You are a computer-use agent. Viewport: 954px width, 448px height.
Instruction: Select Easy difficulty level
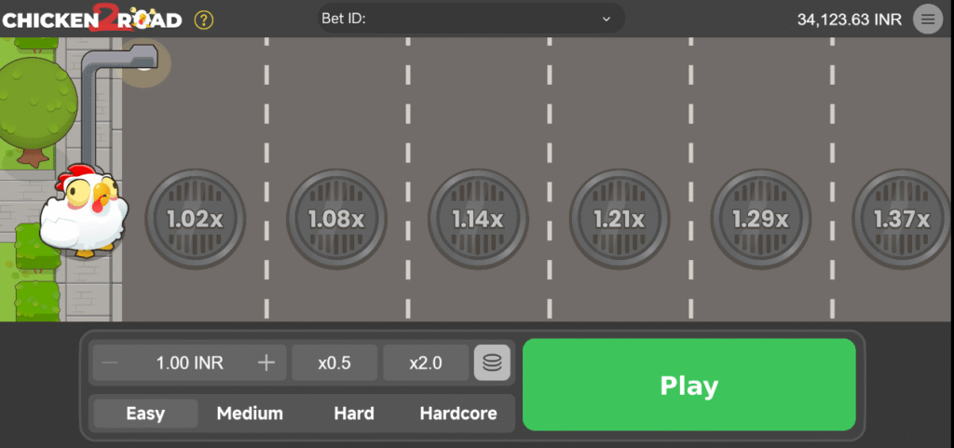[145, 414]
